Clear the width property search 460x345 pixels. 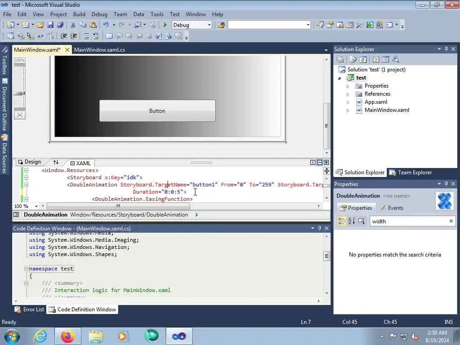pos(451,221)
